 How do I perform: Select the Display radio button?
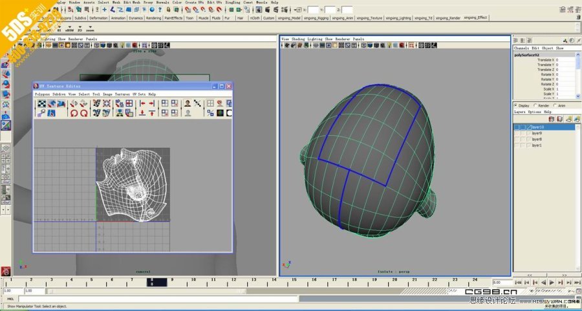pyautogui.click(x=515, y=105)
